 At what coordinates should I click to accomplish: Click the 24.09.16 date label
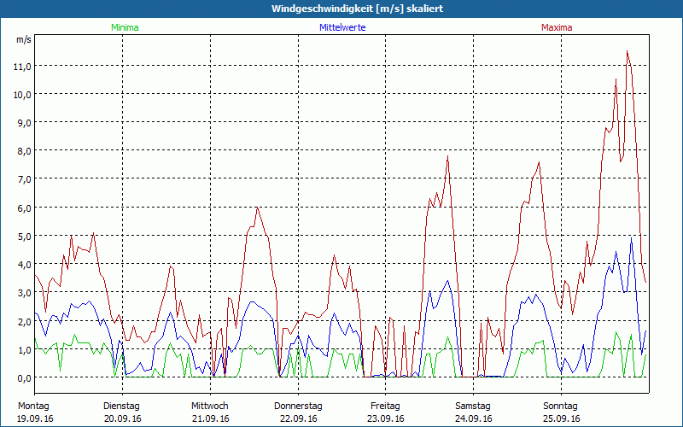(474, 418)
